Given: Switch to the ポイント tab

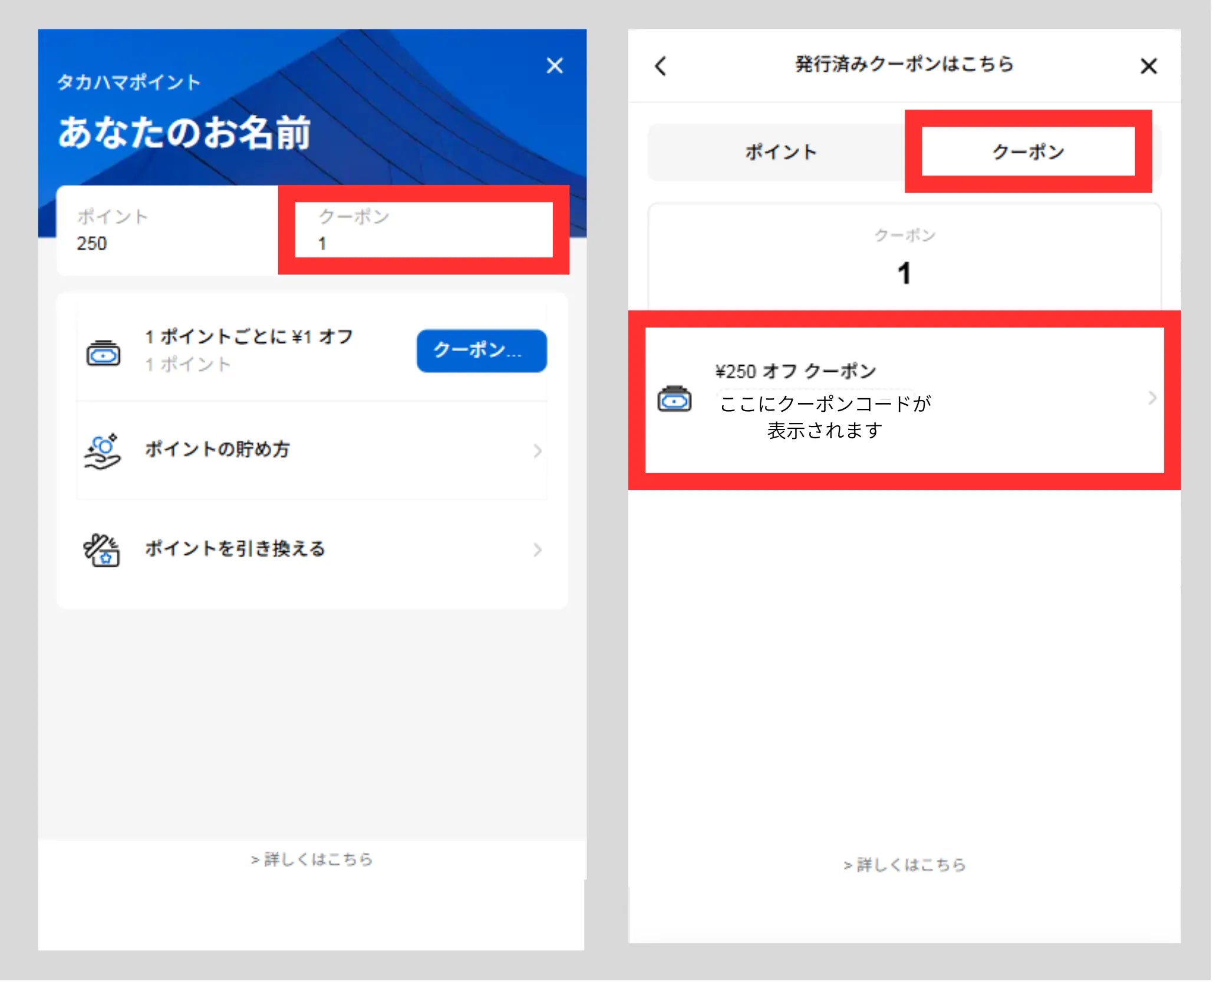Looking at the screenshot, I should pos(780,152).
